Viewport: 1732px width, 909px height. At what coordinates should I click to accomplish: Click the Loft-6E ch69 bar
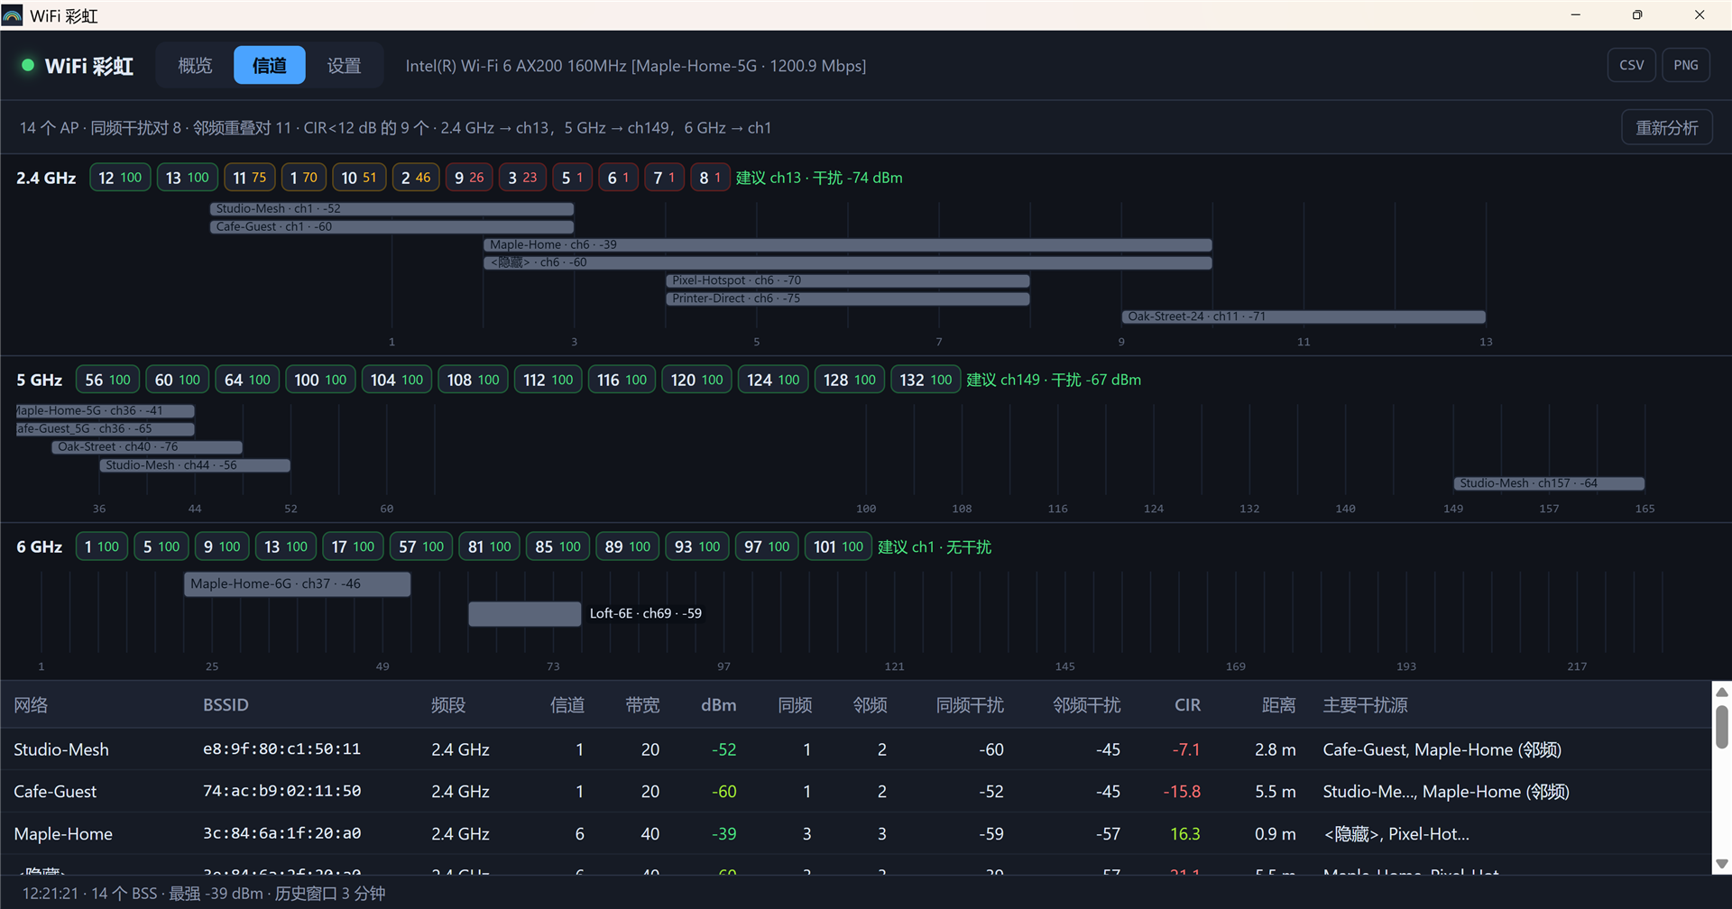point(524,613)
